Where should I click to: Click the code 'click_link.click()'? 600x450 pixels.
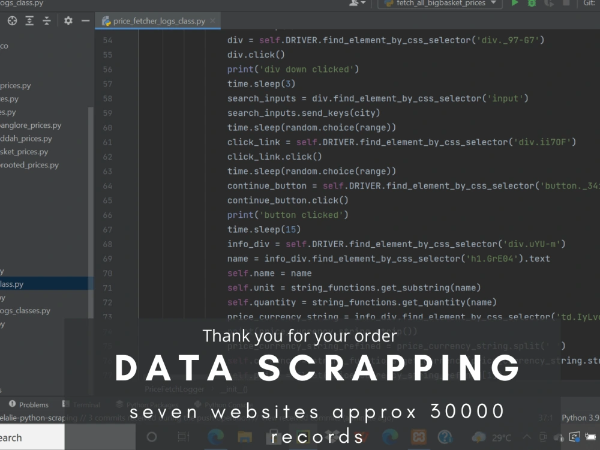[x=274, y=157]
